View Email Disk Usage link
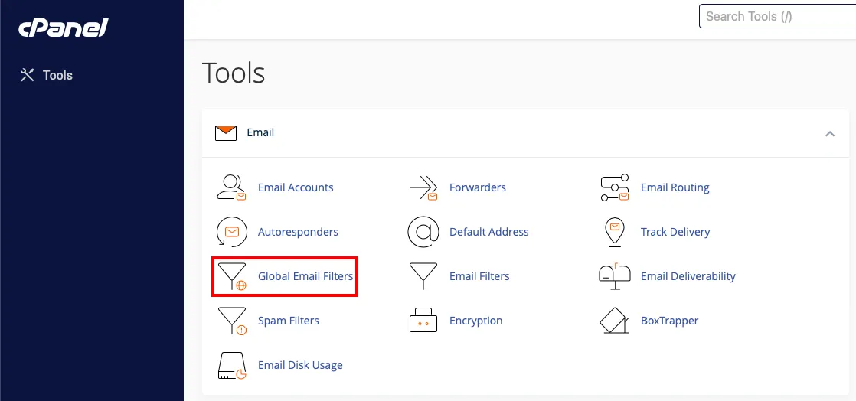856x401 pixels. click(300, 366)
